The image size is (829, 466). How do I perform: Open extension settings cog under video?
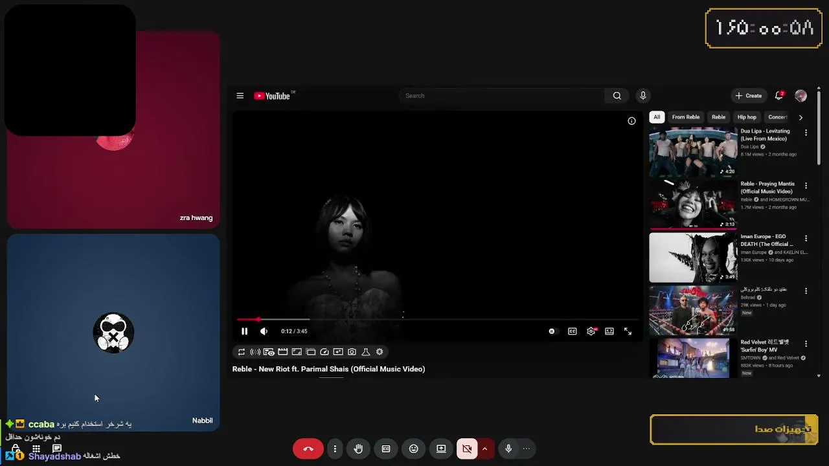tap(380, 352)
